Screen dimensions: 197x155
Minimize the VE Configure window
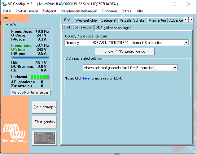pos(160,4)
